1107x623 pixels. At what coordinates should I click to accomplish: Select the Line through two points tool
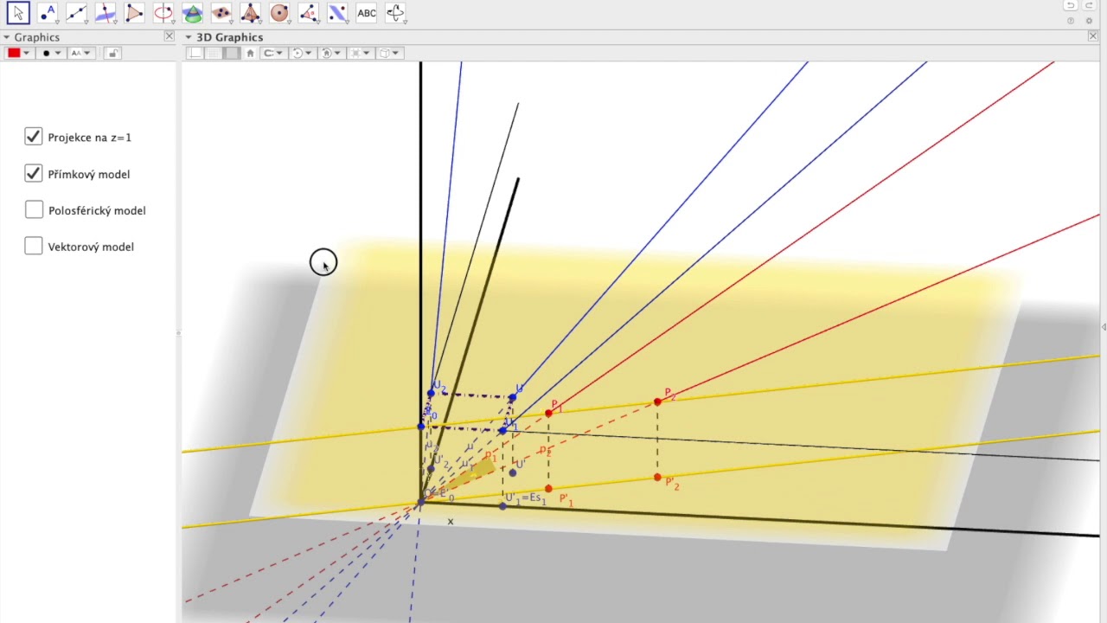(76, 13)
